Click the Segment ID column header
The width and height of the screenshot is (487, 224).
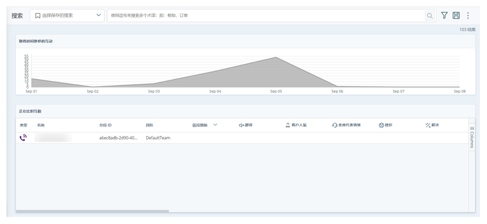tap(105, 125)
